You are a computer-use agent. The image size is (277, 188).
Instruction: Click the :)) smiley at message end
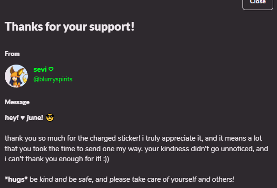(106, 159)
